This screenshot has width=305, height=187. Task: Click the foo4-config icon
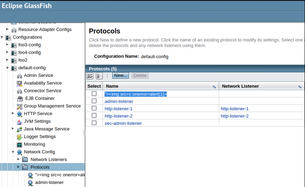14,53
